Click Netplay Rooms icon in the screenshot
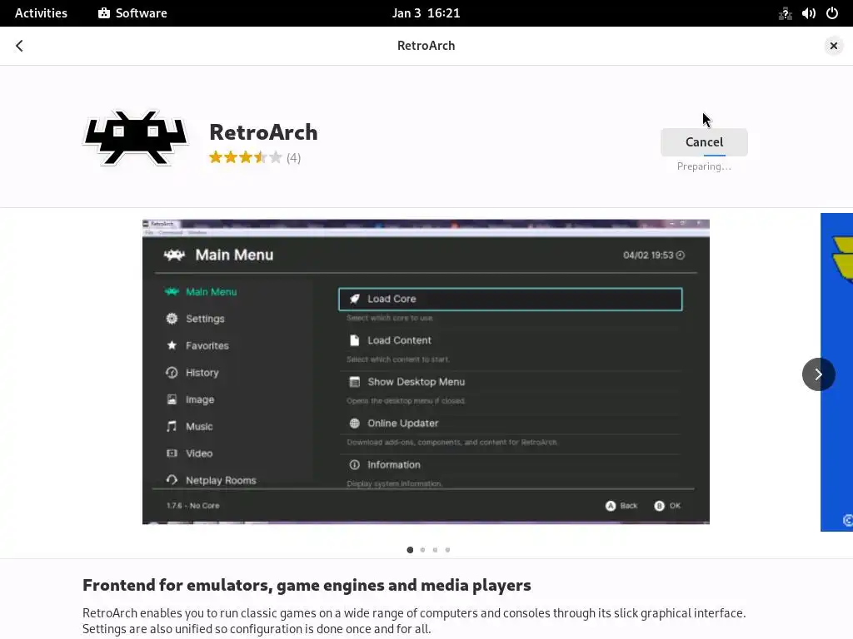 click(172, 480)
